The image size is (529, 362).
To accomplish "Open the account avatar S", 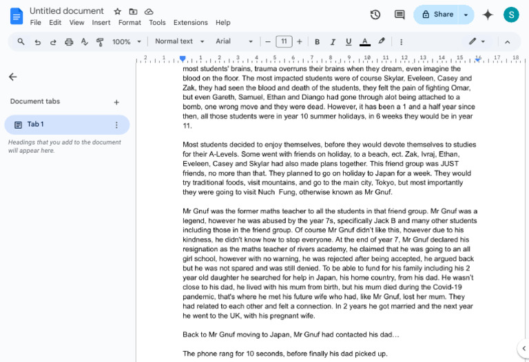I will (x=511, y=14).
